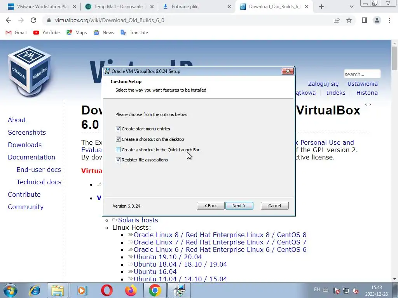
Task: Click the VirtualBox site search field
Action: pos(362,74)
